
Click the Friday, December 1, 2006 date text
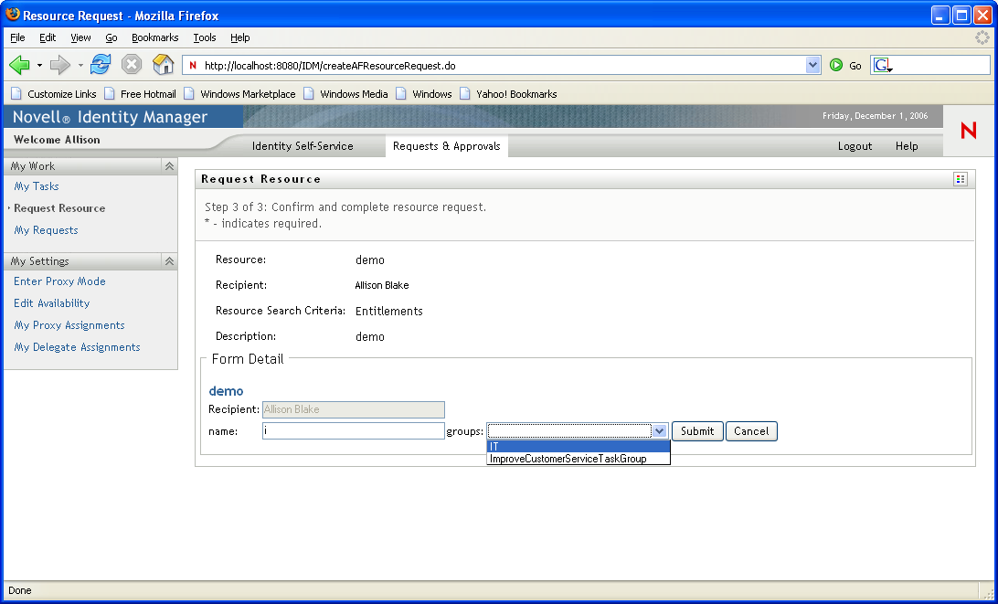(876, 116)
